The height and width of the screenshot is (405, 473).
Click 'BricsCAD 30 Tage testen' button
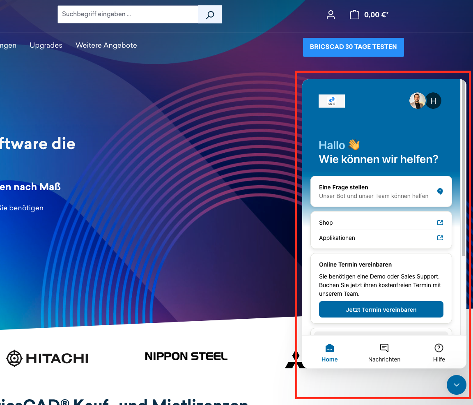click(353, 47)
